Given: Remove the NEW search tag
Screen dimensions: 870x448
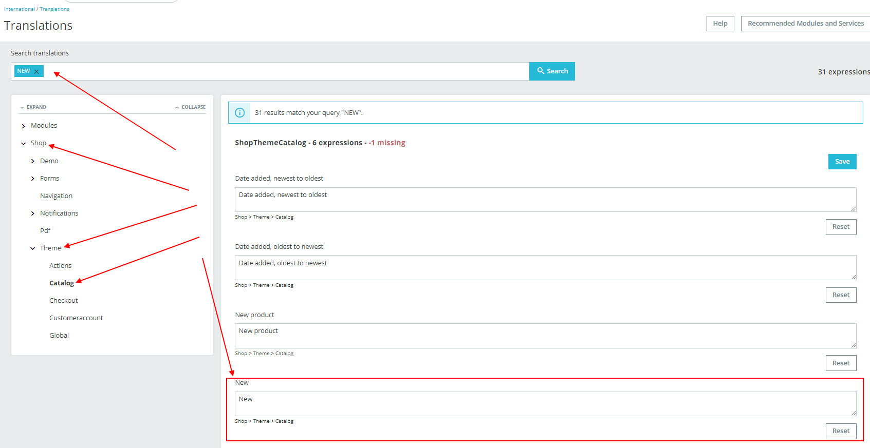Looking at the screenshot, I should tap(36, 71).
